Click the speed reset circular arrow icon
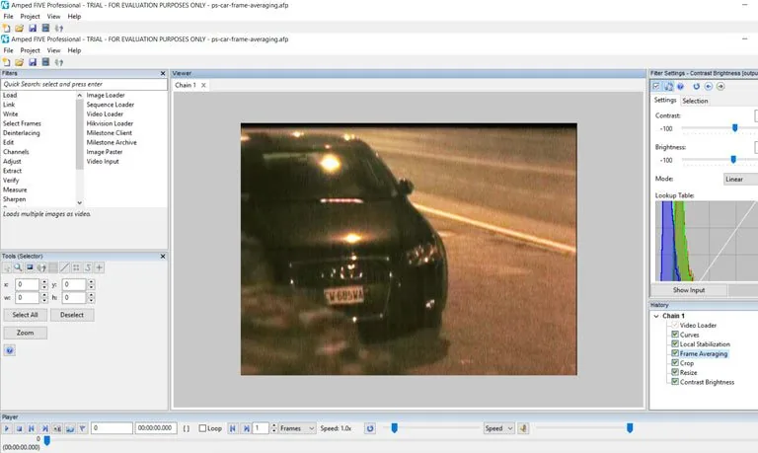758x453 pixels. (370, 428)
